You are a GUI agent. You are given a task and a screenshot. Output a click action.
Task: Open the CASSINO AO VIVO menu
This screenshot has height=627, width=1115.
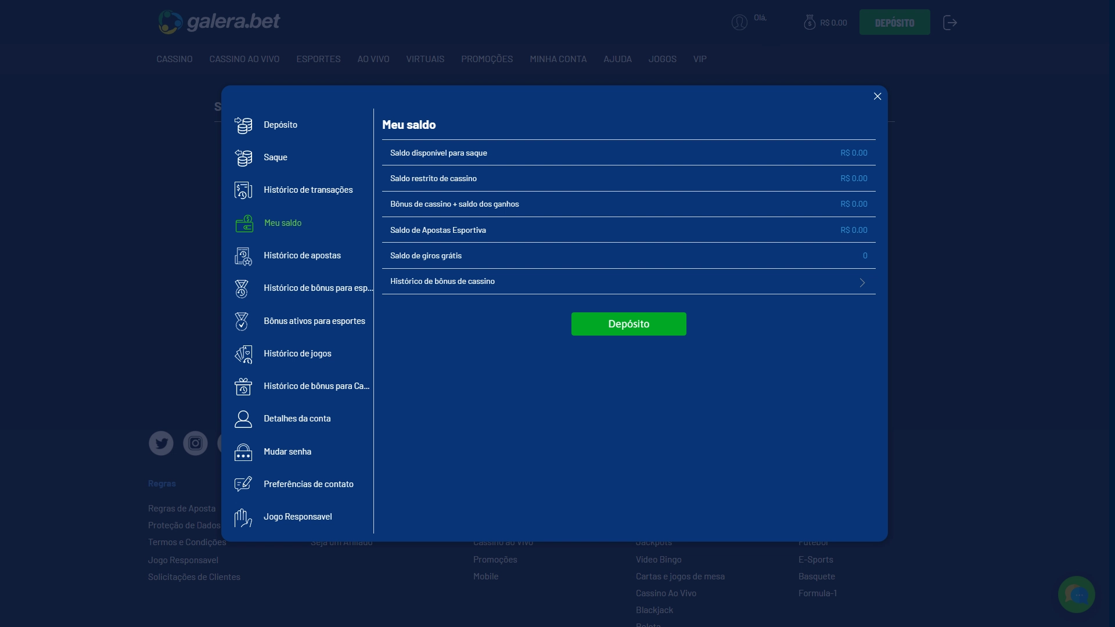(244, 59)
